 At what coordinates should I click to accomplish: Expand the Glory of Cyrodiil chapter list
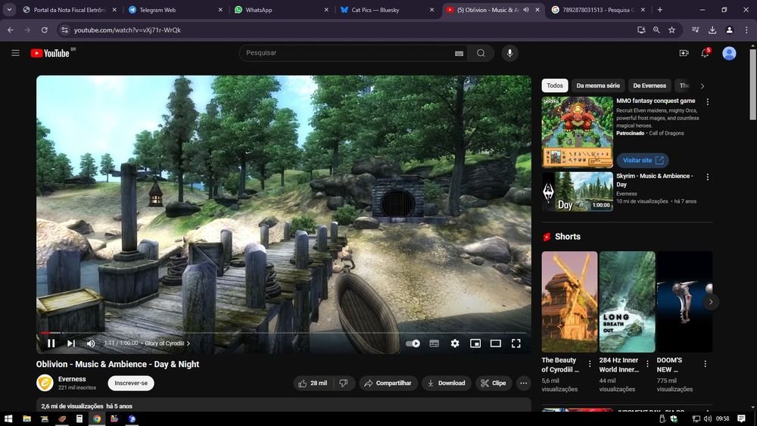[x=167, y=344]
